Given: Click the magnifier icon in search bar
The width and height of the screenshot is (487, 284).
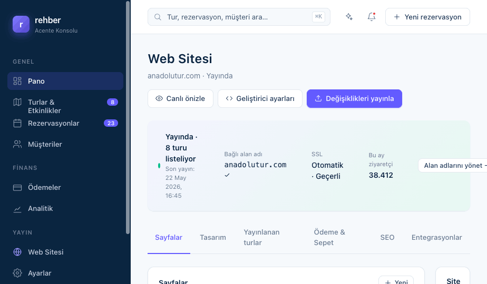Looking at the screenshot, I should (x=158, y=17).
